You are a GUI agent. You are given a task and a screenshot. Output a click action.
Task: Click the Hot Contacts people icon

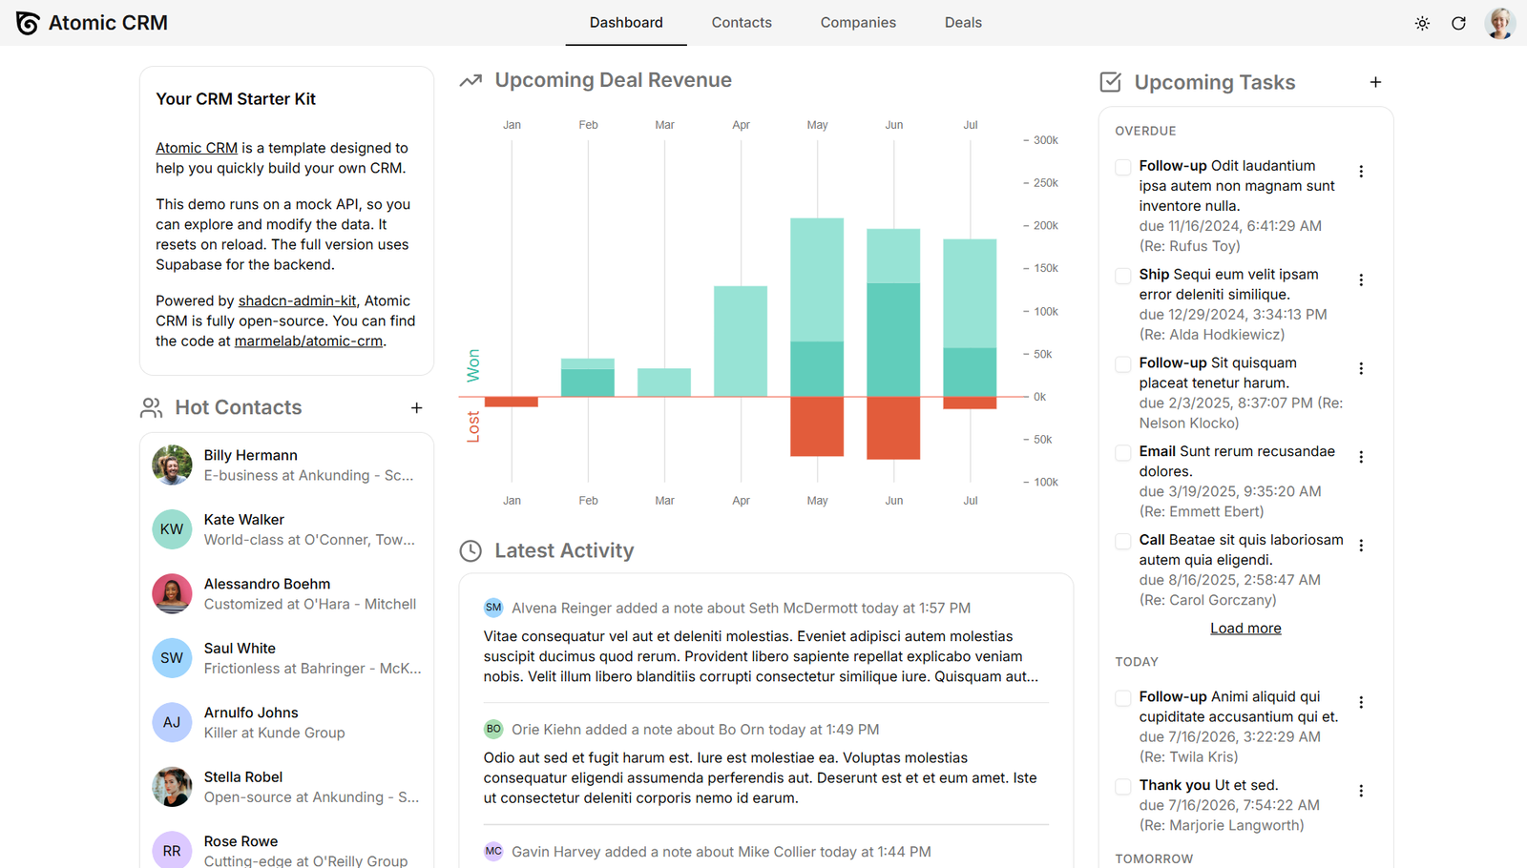(151, 407)
